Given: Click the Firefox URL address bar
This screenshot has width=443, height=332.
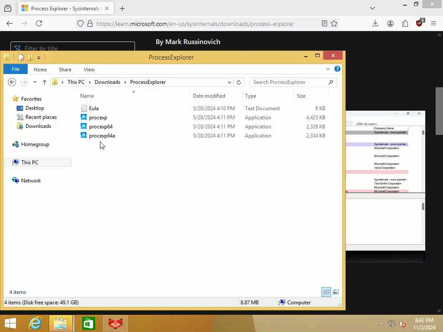Looking at the screenshot, I should [195, 24].
